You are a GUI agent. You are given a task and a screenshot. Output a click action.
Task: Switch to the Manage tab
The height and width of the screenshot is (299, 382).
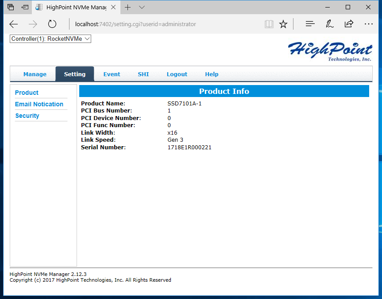click(35, 74)
